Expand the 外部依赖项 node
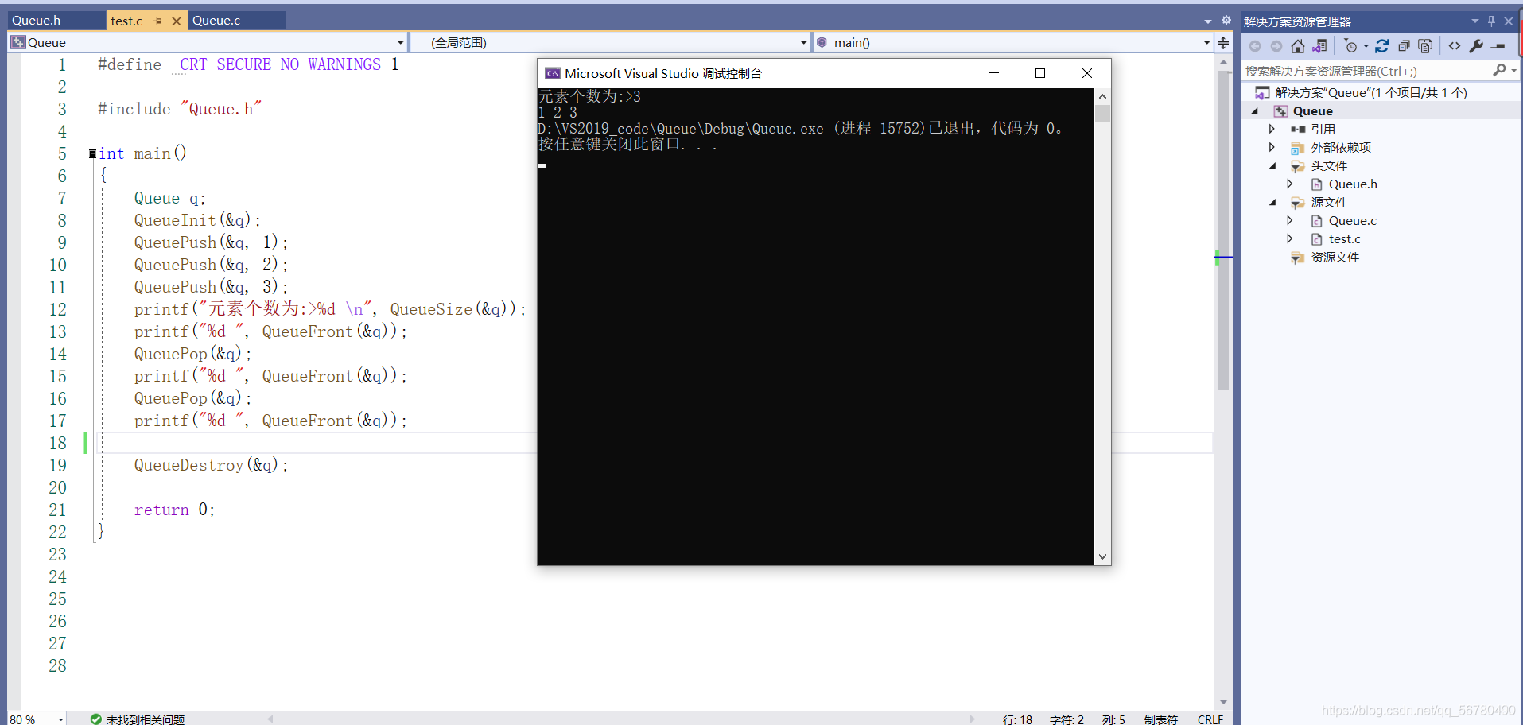The width and height of the screenshot is (1523, 725). click(x=1272, y=147)
